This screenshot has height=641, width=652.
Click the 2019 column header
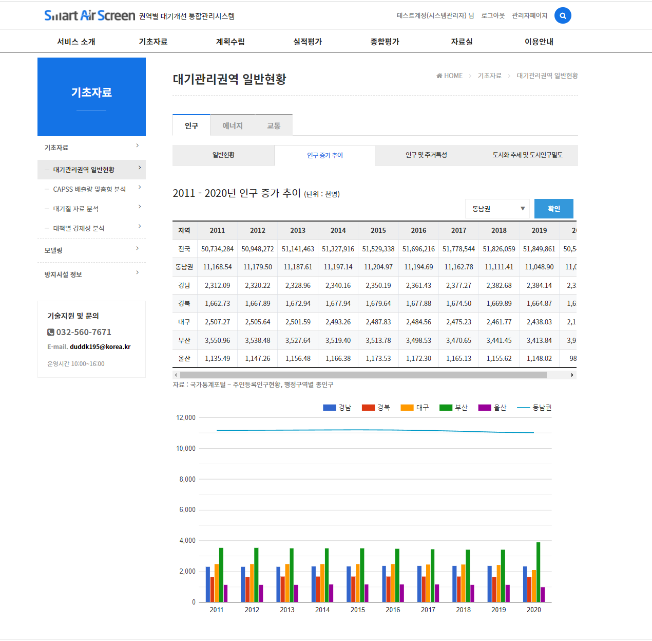(x=539, y=231)
